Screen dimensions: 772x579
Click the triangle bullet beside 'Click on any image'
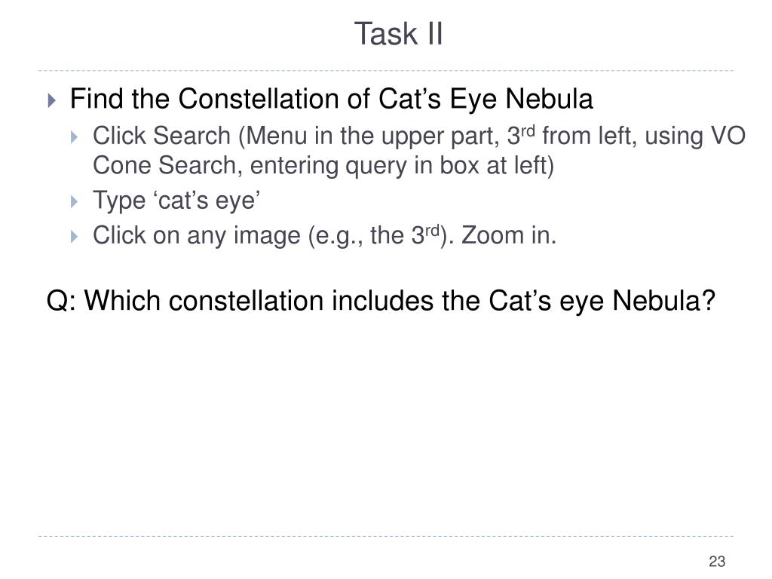(75, 237)
